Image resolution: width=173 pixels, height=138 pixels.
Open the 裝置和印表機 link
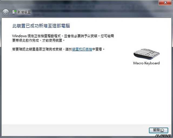82,49
